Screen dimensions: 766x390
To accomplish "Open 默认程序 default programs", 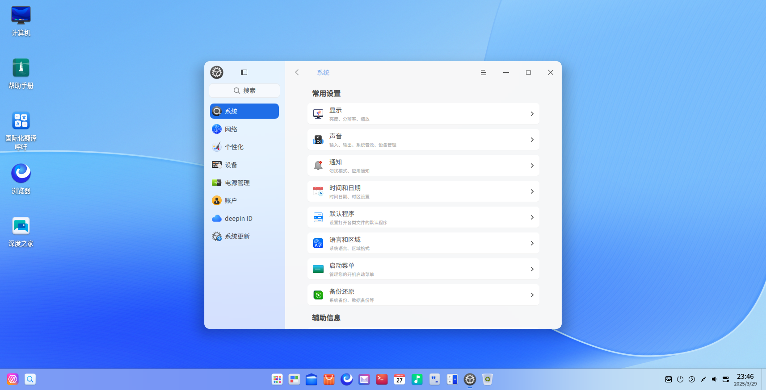I will point(423,217).
